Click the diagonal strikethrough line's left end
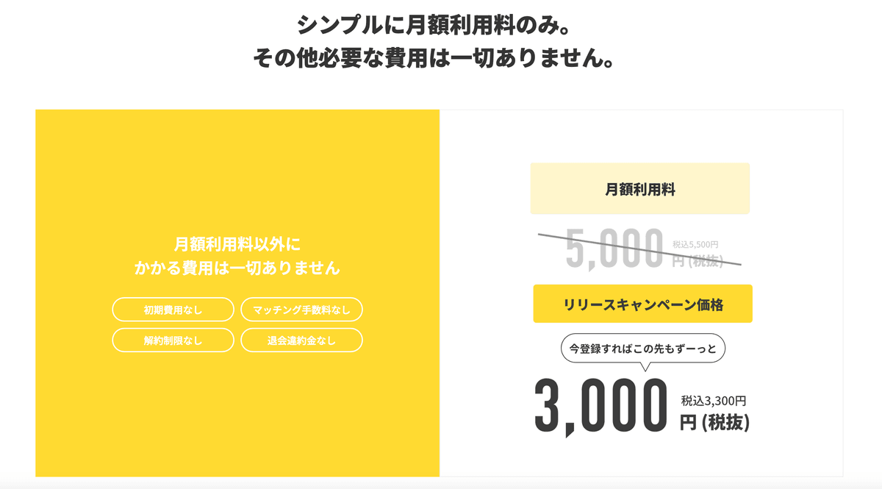The image size is (882, 489). tap(542, 235)
